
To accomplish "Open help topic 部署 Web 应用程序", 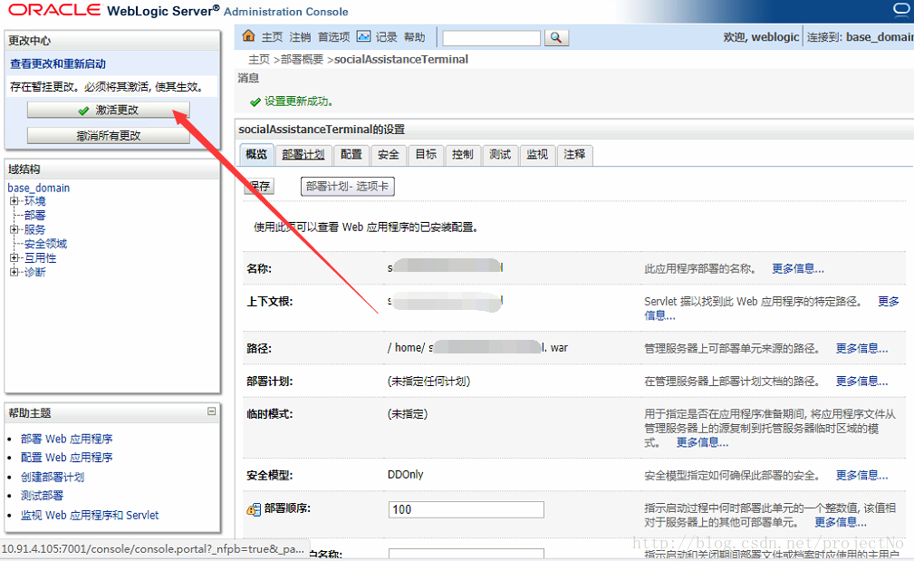I will click(66, 440).
